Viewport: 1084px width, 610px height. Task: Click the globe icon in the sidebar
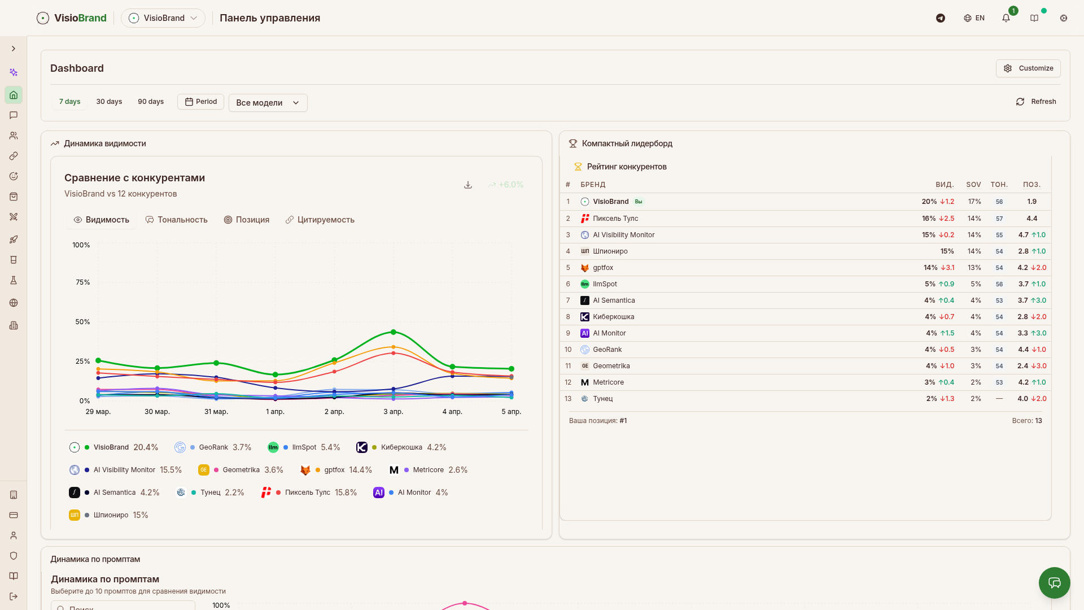[14, 303]
